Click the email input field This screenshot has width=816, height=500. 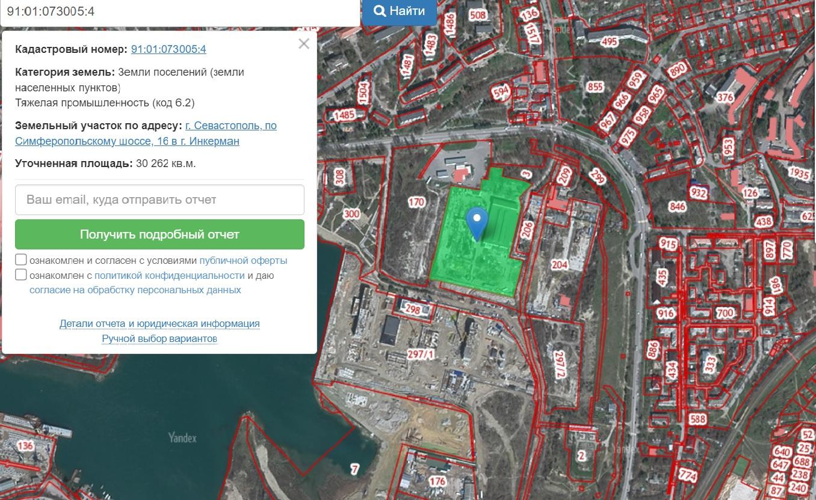point(159,200)
